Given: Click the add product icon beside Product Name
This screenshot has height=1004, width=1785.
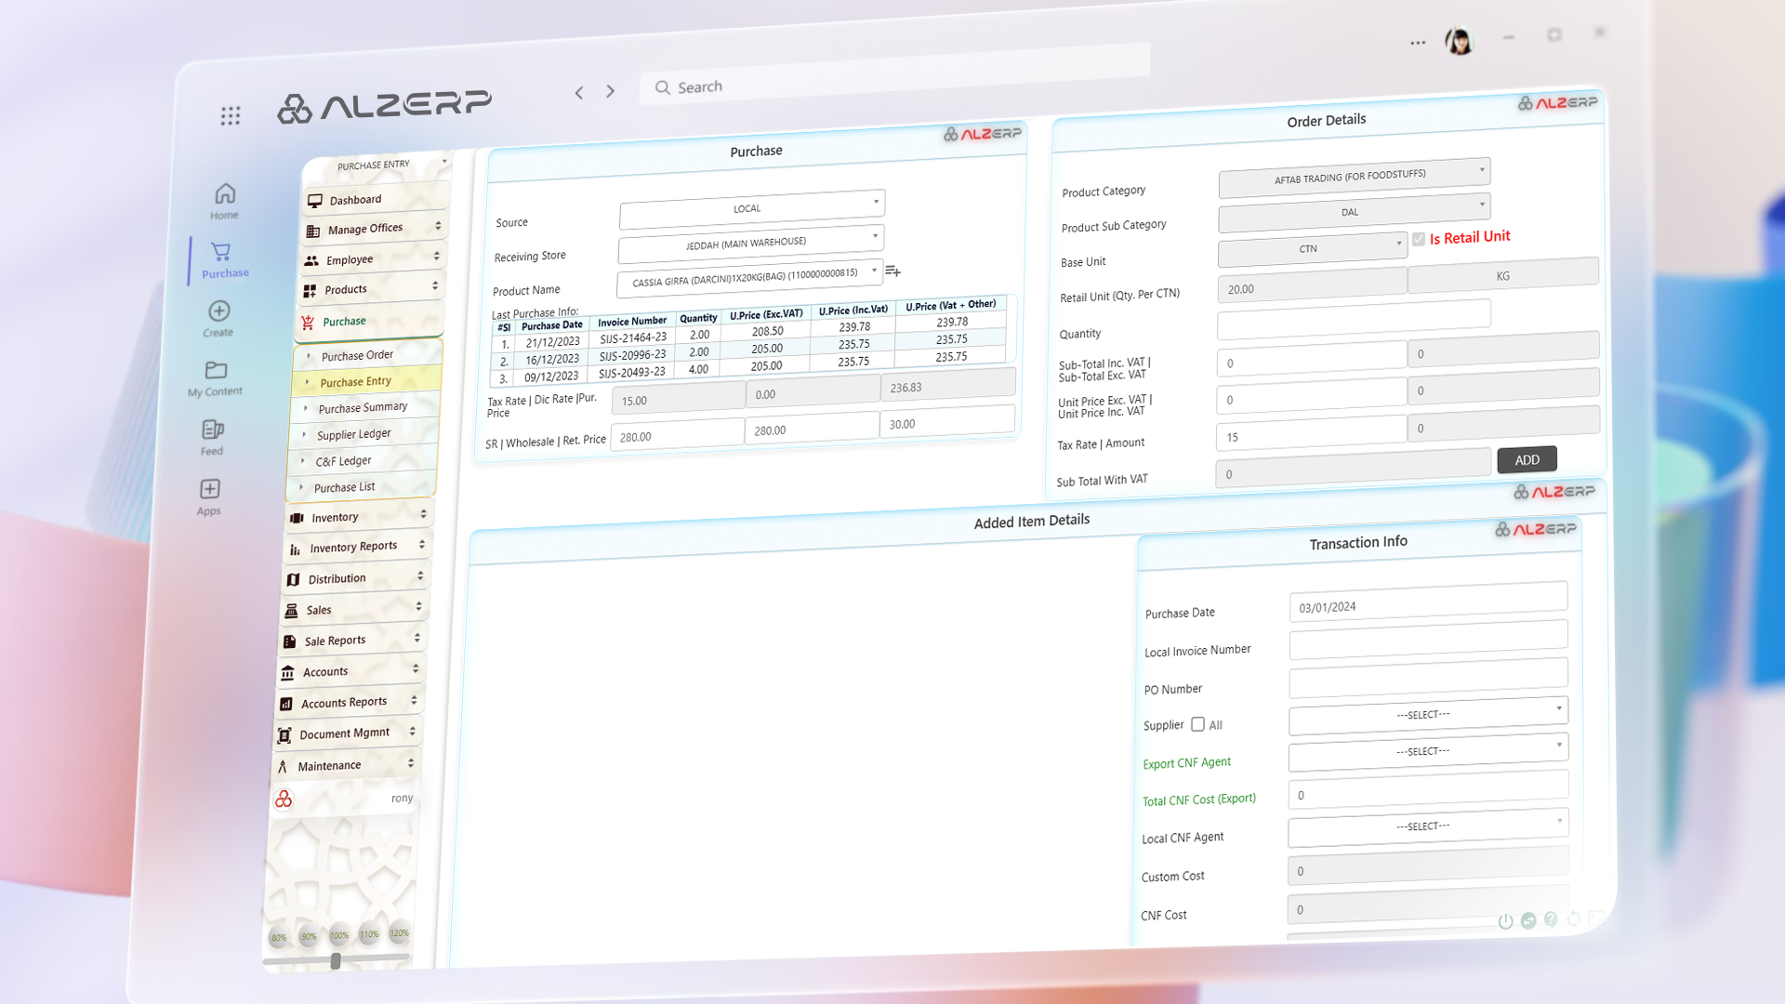Looking at the screenshot, I should click(x=892, y=271).
